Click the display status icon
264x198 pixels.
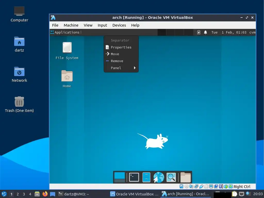pyautogui.click(x=211, y=186)
